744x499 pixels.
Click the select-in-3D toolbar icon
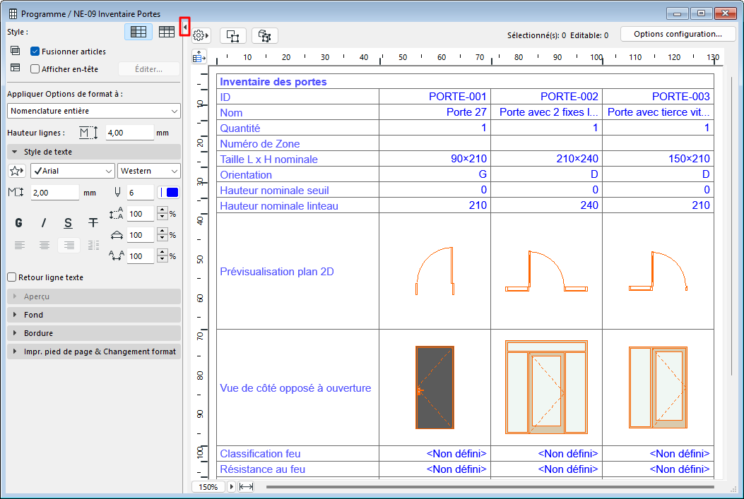tap(265, 35)
